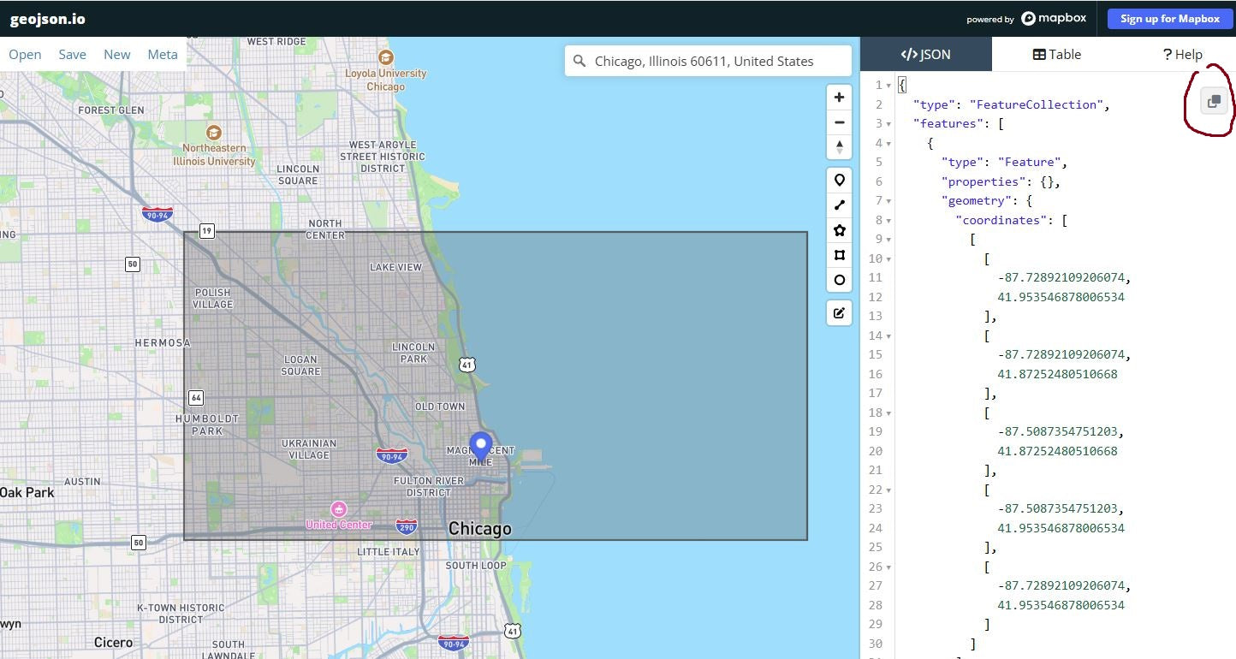Select the draw rectangle tool

coord(839,255)
